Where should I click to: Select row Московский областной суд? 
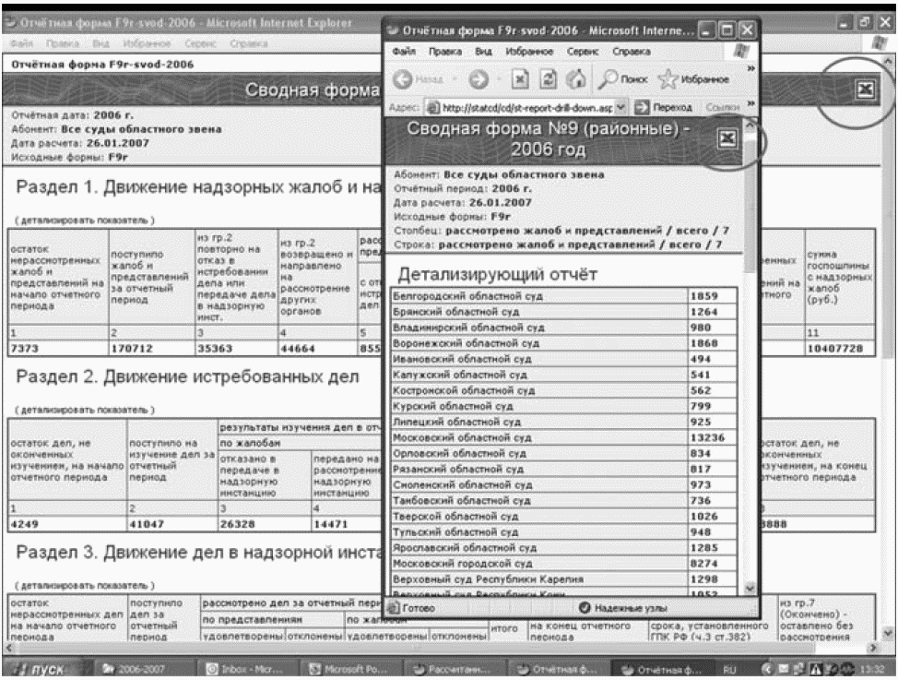point(563,437)
